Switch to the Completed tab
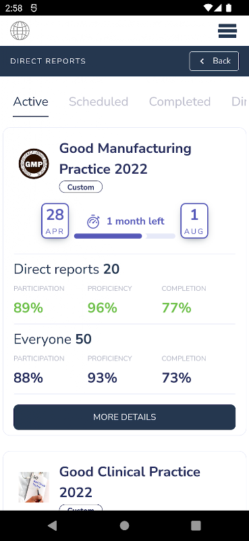Screen dimensions: 249x541 pyautogui.click(x=179, y=102)
